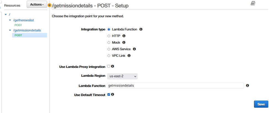This screenshot has height=113, width=269.
Task: Click info icon beside Lambda Function radio
Action: point(141,29)
